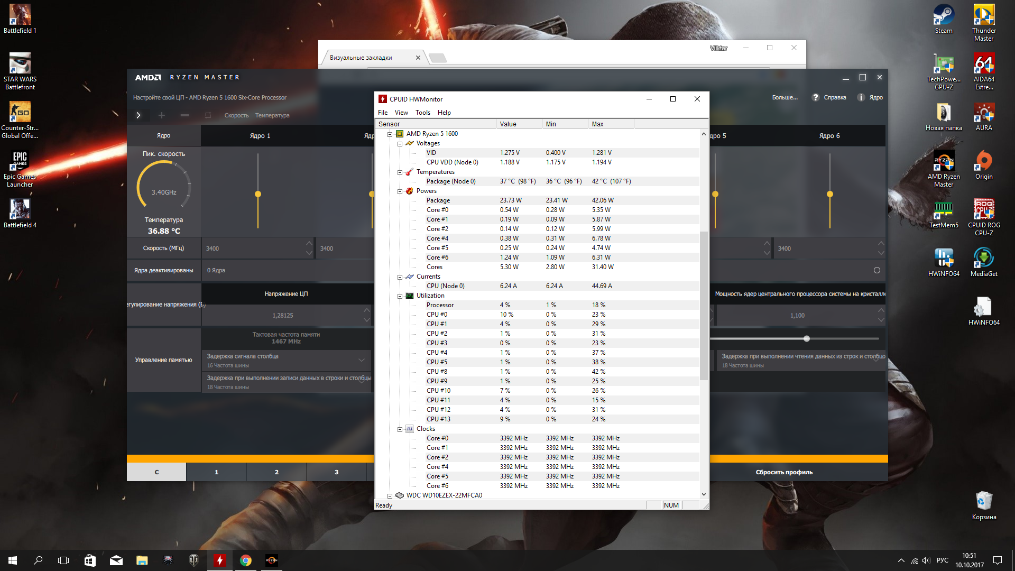Viewport: 1015px width, 571px height.
Task: Open the Tools menu in HWMonitor
Action: click(422, 113)
